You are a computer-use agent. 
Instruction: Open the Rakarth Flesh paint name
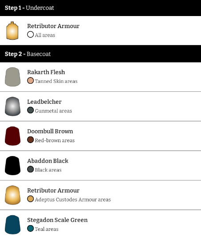(x=46, y=72)
